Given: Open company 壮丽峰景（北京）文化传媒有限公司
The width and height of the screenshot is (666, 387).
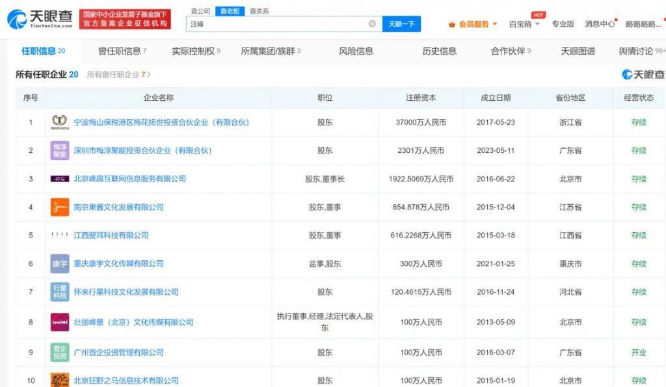Looking at the screenshot, I should pos(134,322).
